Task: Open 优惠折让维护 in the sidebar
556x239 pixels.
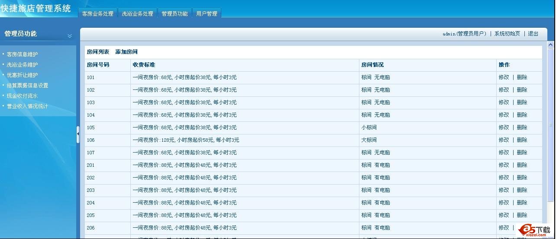Action: (23, 75)
